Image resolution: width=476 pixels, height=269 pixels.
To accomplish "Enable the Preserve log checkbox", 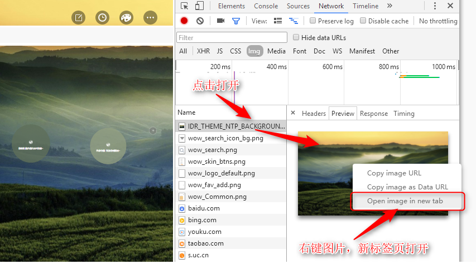I will click(x=312, y=21).
